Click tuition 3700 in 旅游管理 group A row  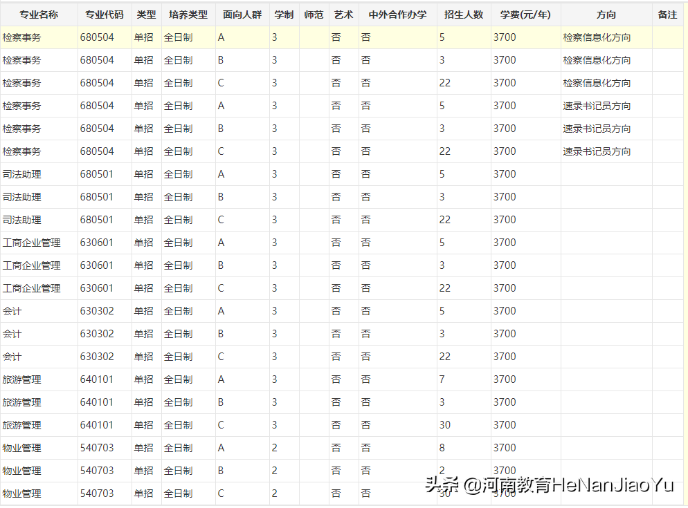(x=505, y=379)
